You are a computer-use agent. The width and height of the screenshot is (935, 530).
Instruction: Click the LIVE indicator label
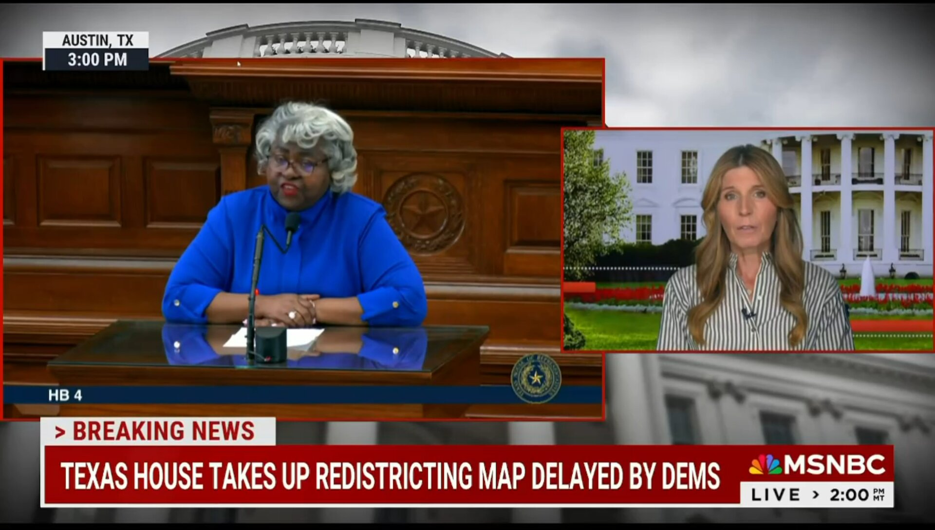(775, 495)
